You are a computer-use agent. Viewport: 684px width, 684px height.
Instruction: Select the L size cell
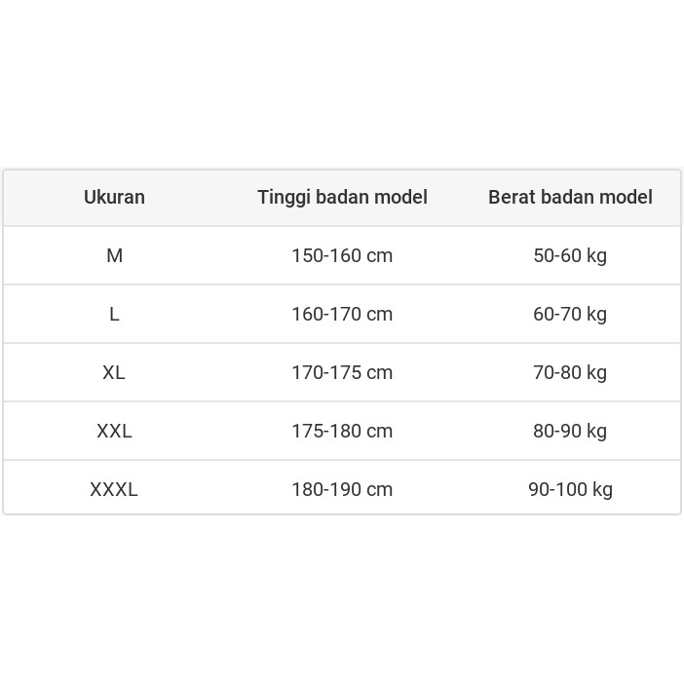click(114, 314)
